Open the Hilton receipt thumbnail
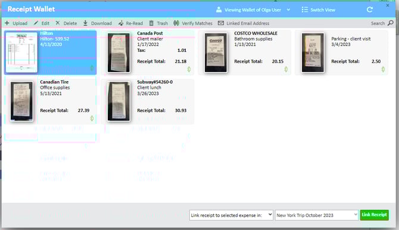This screenshot has width=399, height=230. click(x=21, y=52)
